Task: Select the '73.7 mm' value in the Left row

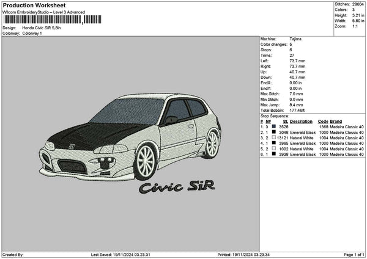Action: point(297,61)
